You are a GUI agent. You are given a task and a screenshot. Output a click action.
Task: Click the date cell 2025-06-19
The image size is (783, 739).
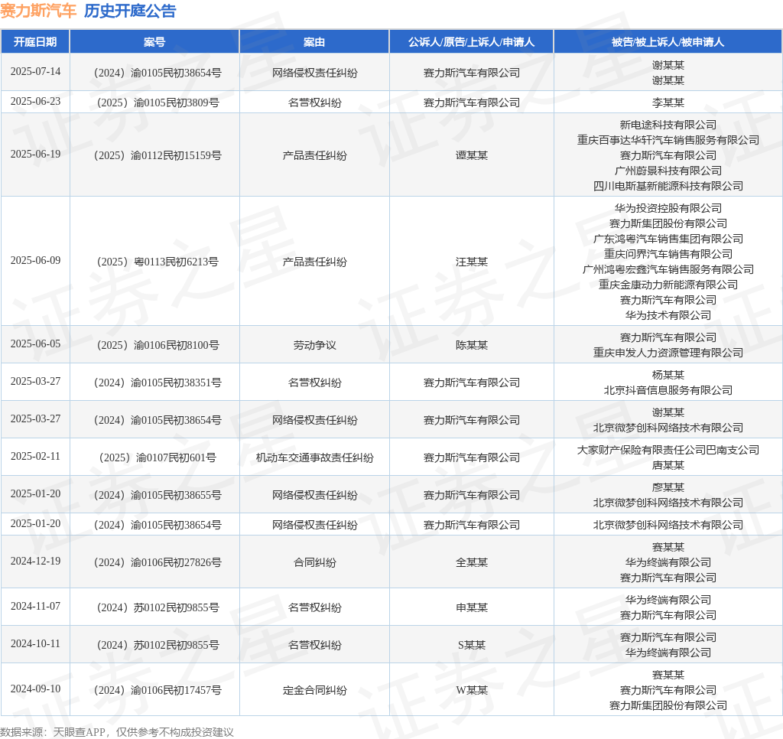[35, 154]
